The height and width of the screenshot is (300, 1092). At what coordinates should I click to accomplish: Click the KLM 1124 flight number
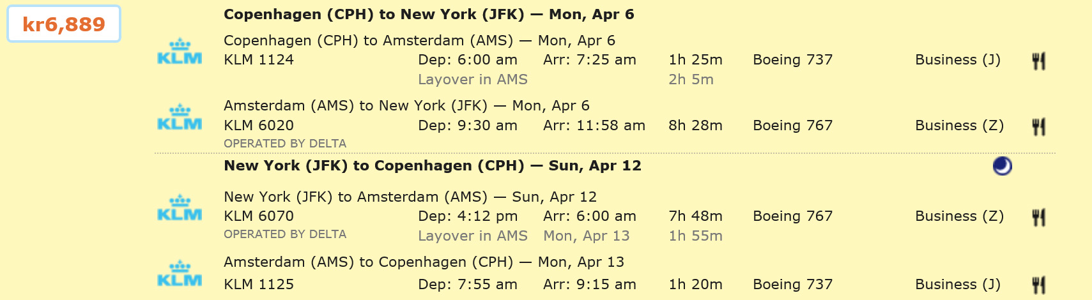point(259,60)
